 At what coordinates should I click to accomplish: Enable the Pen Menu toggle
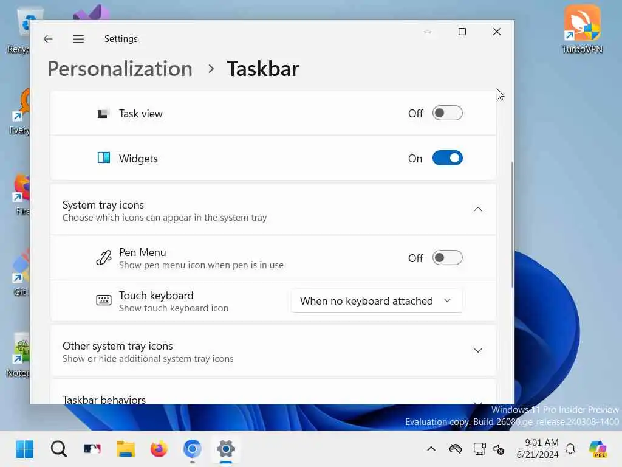pyautogui.click(x=448, y=258)
